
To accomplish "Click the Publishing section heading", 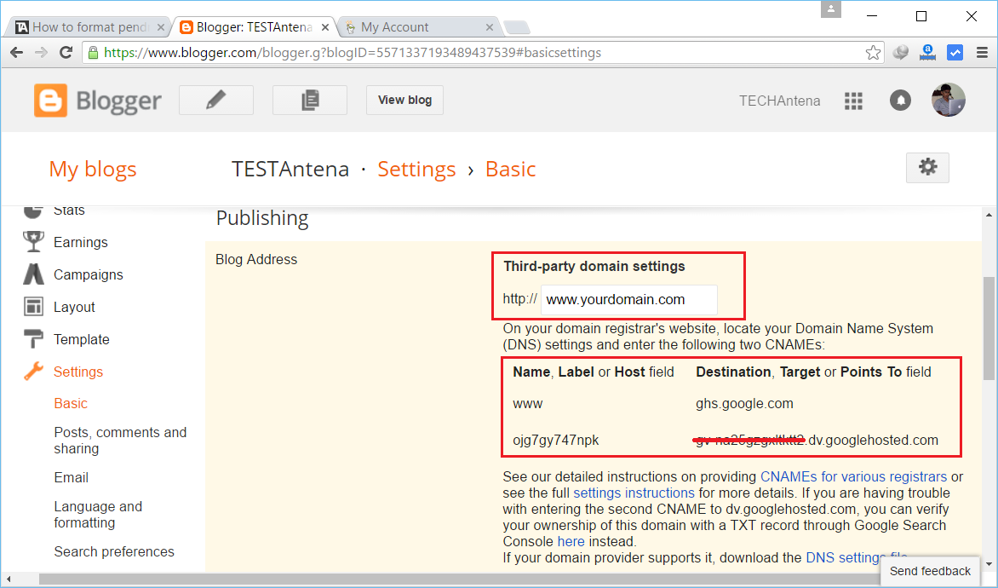I will click(x=262, y=218).
